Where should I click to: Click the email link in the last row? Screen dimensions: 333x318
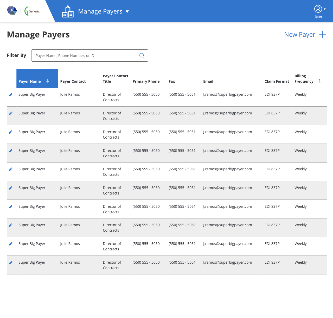click(227, 262)
